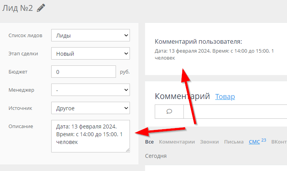Switch to the Все filter tab
Viewport: 287px width, 171px height.
coord(149,142)
